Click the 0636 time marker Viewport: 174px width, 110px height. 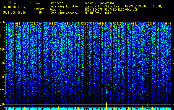click(102, 24)
